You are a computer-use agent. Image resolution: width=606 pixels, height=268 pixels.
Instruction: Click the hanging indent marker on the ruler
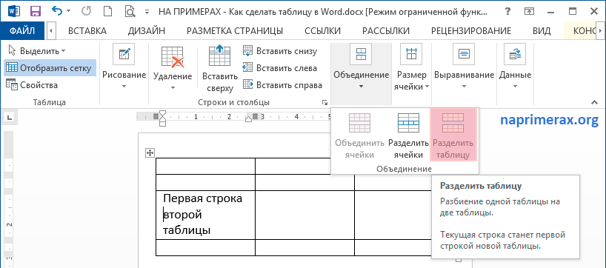162,119
